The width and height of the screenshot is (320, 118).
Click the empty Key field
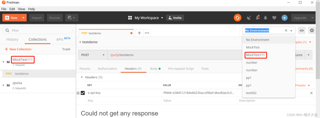(x=124, y=101)
